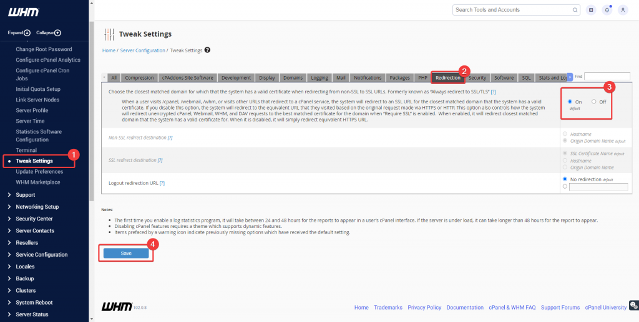Click the Collapse all sidebar icon

click(x=58, y=33)
